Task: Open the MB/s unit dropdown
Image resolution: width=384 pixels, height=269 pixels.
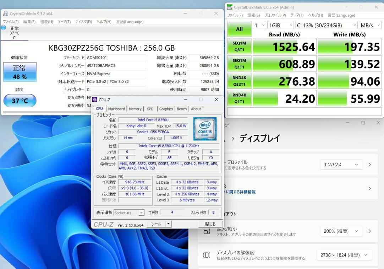Action: [370, 25]
